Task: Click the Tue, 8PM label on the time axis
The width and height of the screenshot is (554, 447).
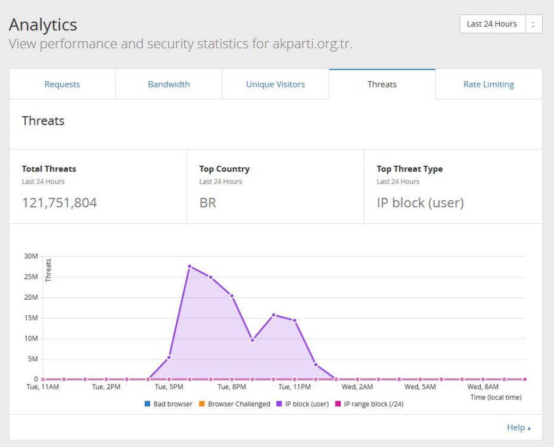Action: (x=232, y=387)
